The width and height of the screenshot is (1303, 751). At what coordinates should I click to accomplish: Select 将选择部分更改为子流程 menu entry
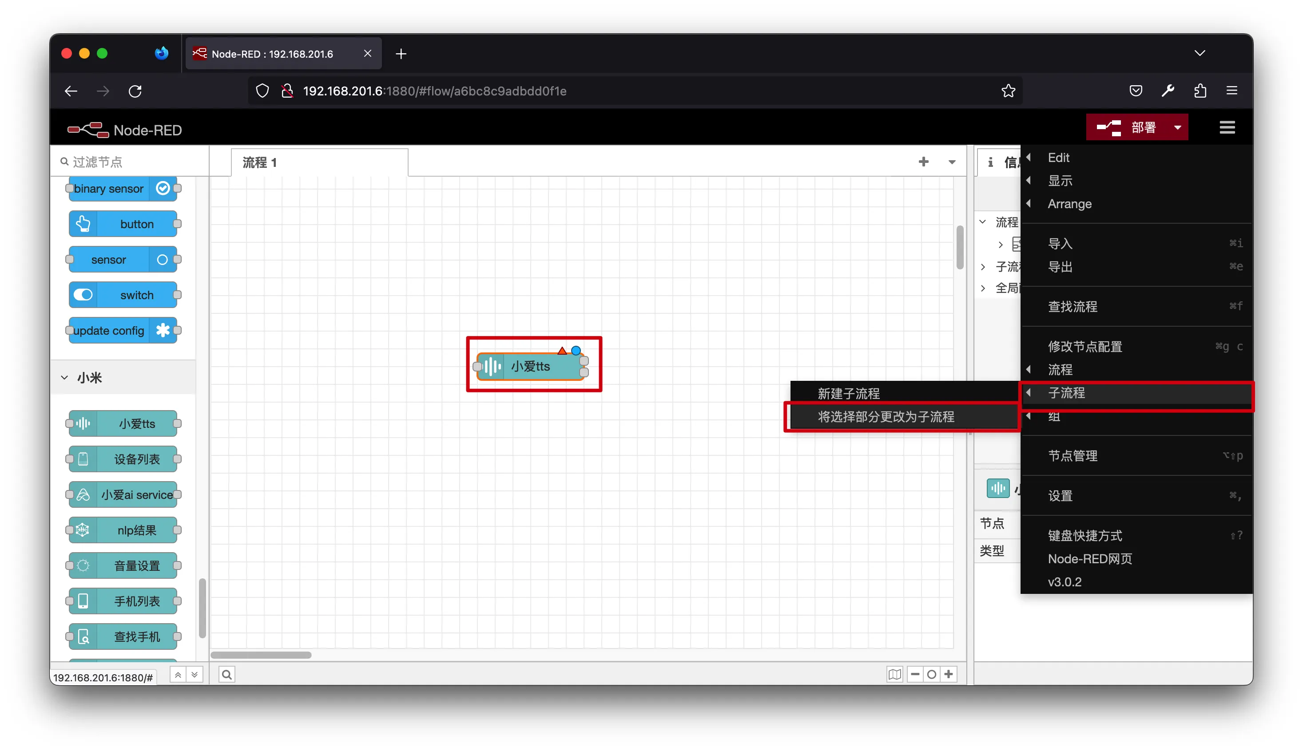tap(886, 416)
